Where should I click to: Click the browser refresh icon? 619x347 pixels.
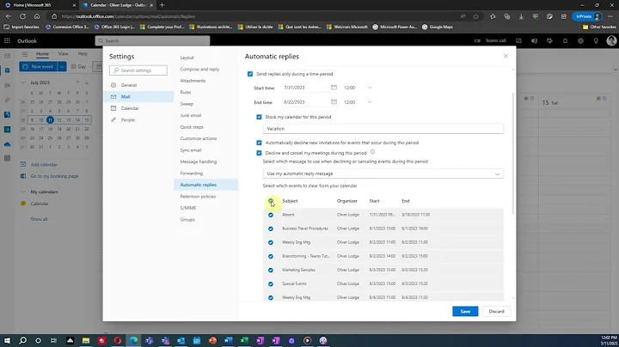[22, 16]
